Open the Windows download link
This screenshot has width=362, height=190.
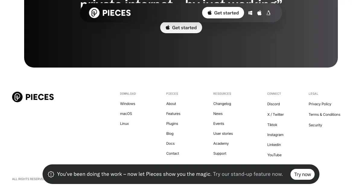coord(128,104)
